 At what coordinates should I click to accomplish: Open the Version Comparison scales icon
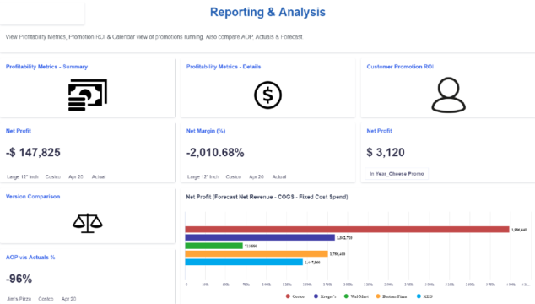[x=88, y=223]
